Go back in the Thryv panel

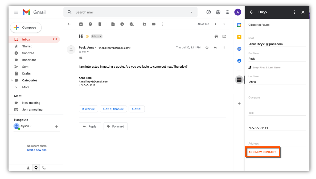[x=252, y=12]
